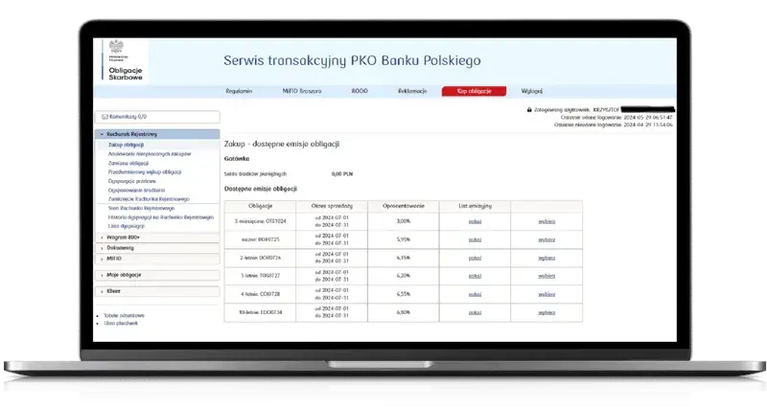Click the Zakup - dostępne emisje obligacji heading
The image size is (767, 407).
[x=282, y=145]
